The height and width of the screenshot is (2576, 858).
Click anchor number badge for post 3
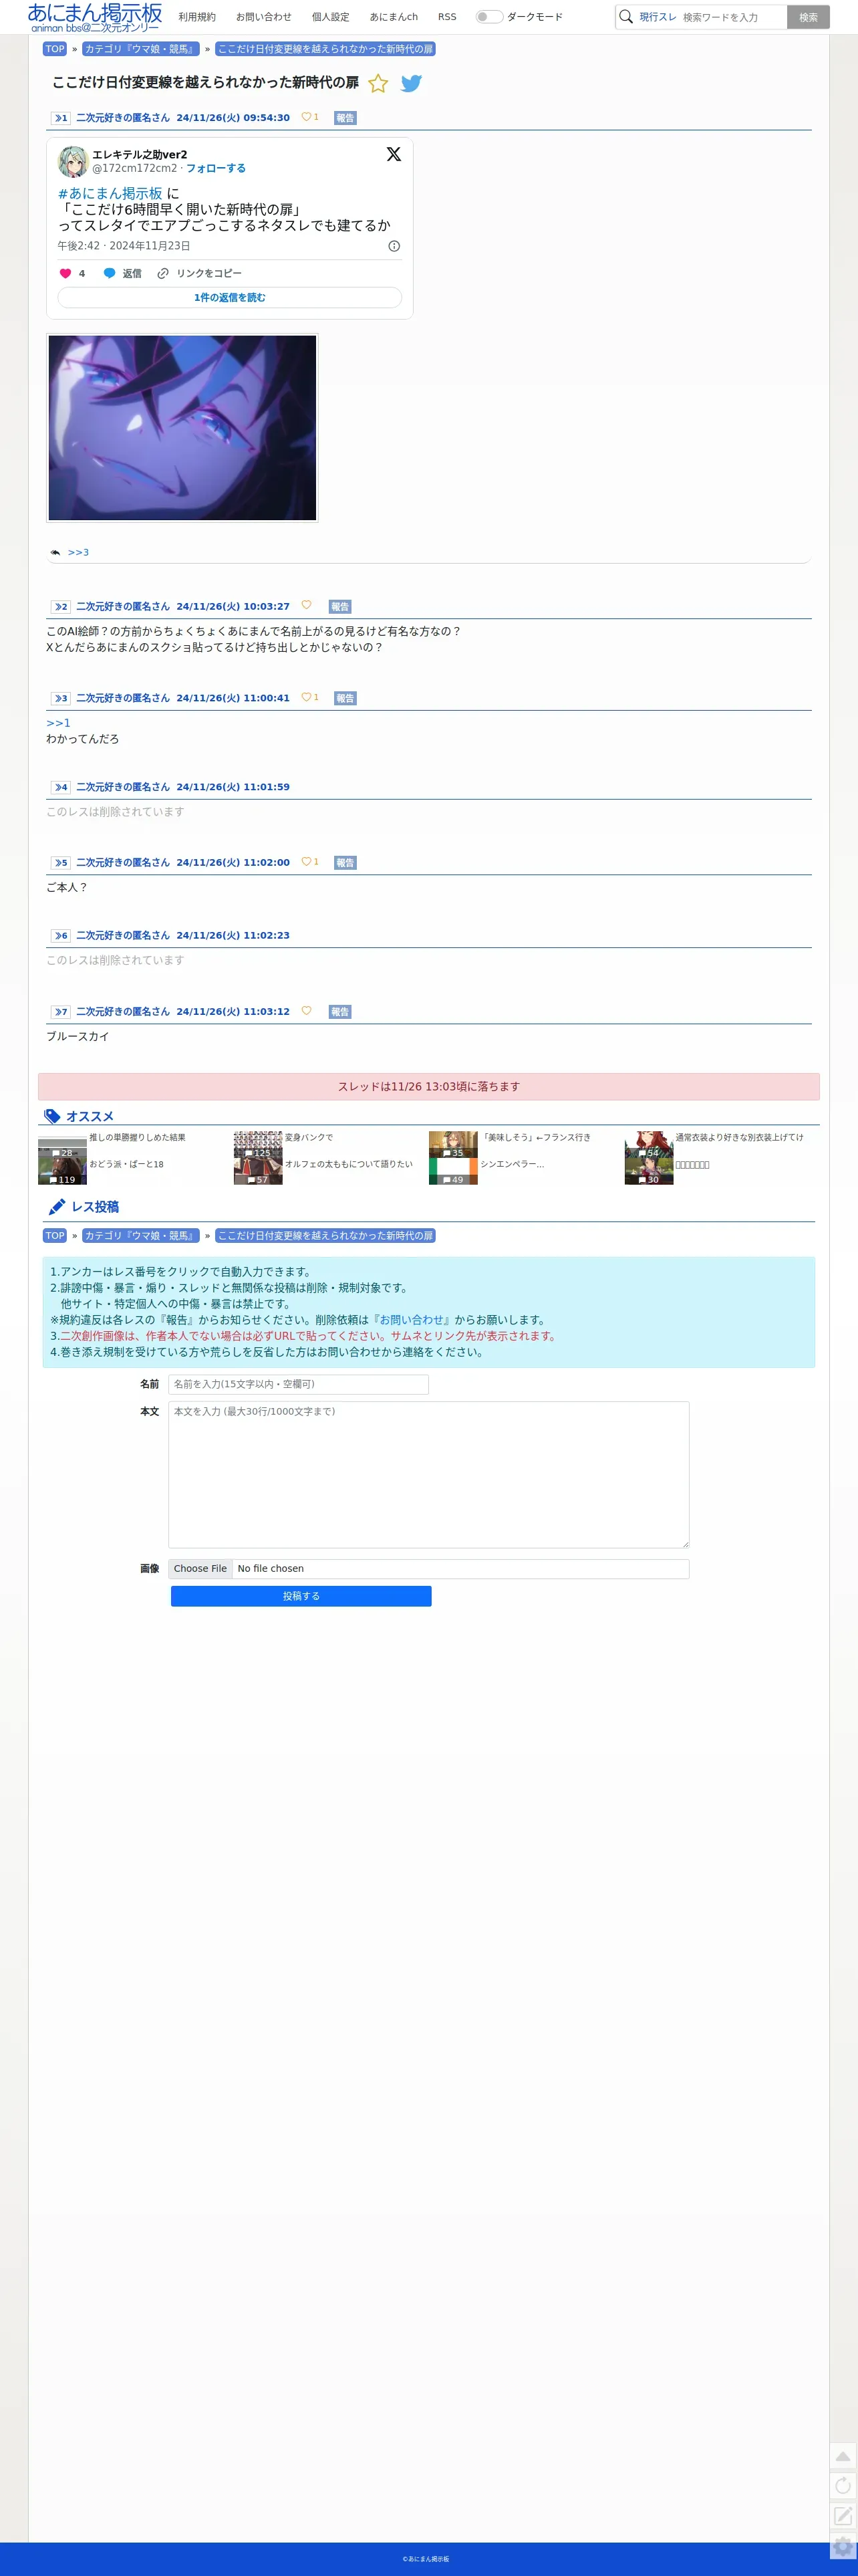(x=61, y=698)
